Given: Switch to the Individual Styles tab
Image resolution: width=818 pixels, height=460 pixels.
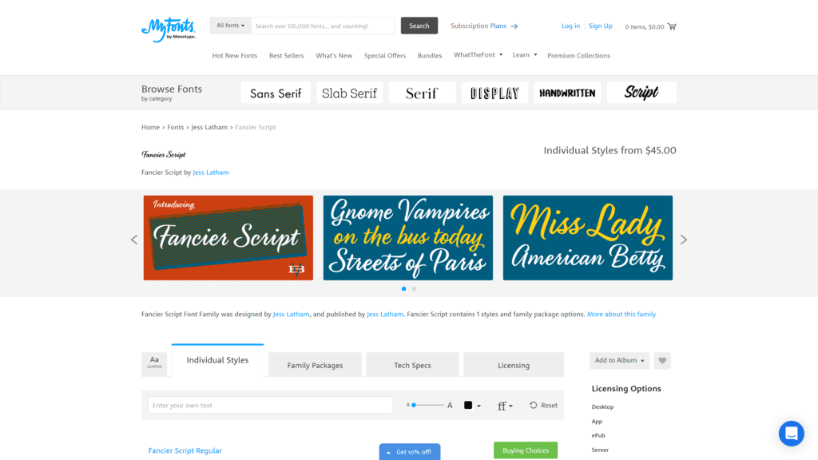Looking at the screenshot, I should (217, 360).
